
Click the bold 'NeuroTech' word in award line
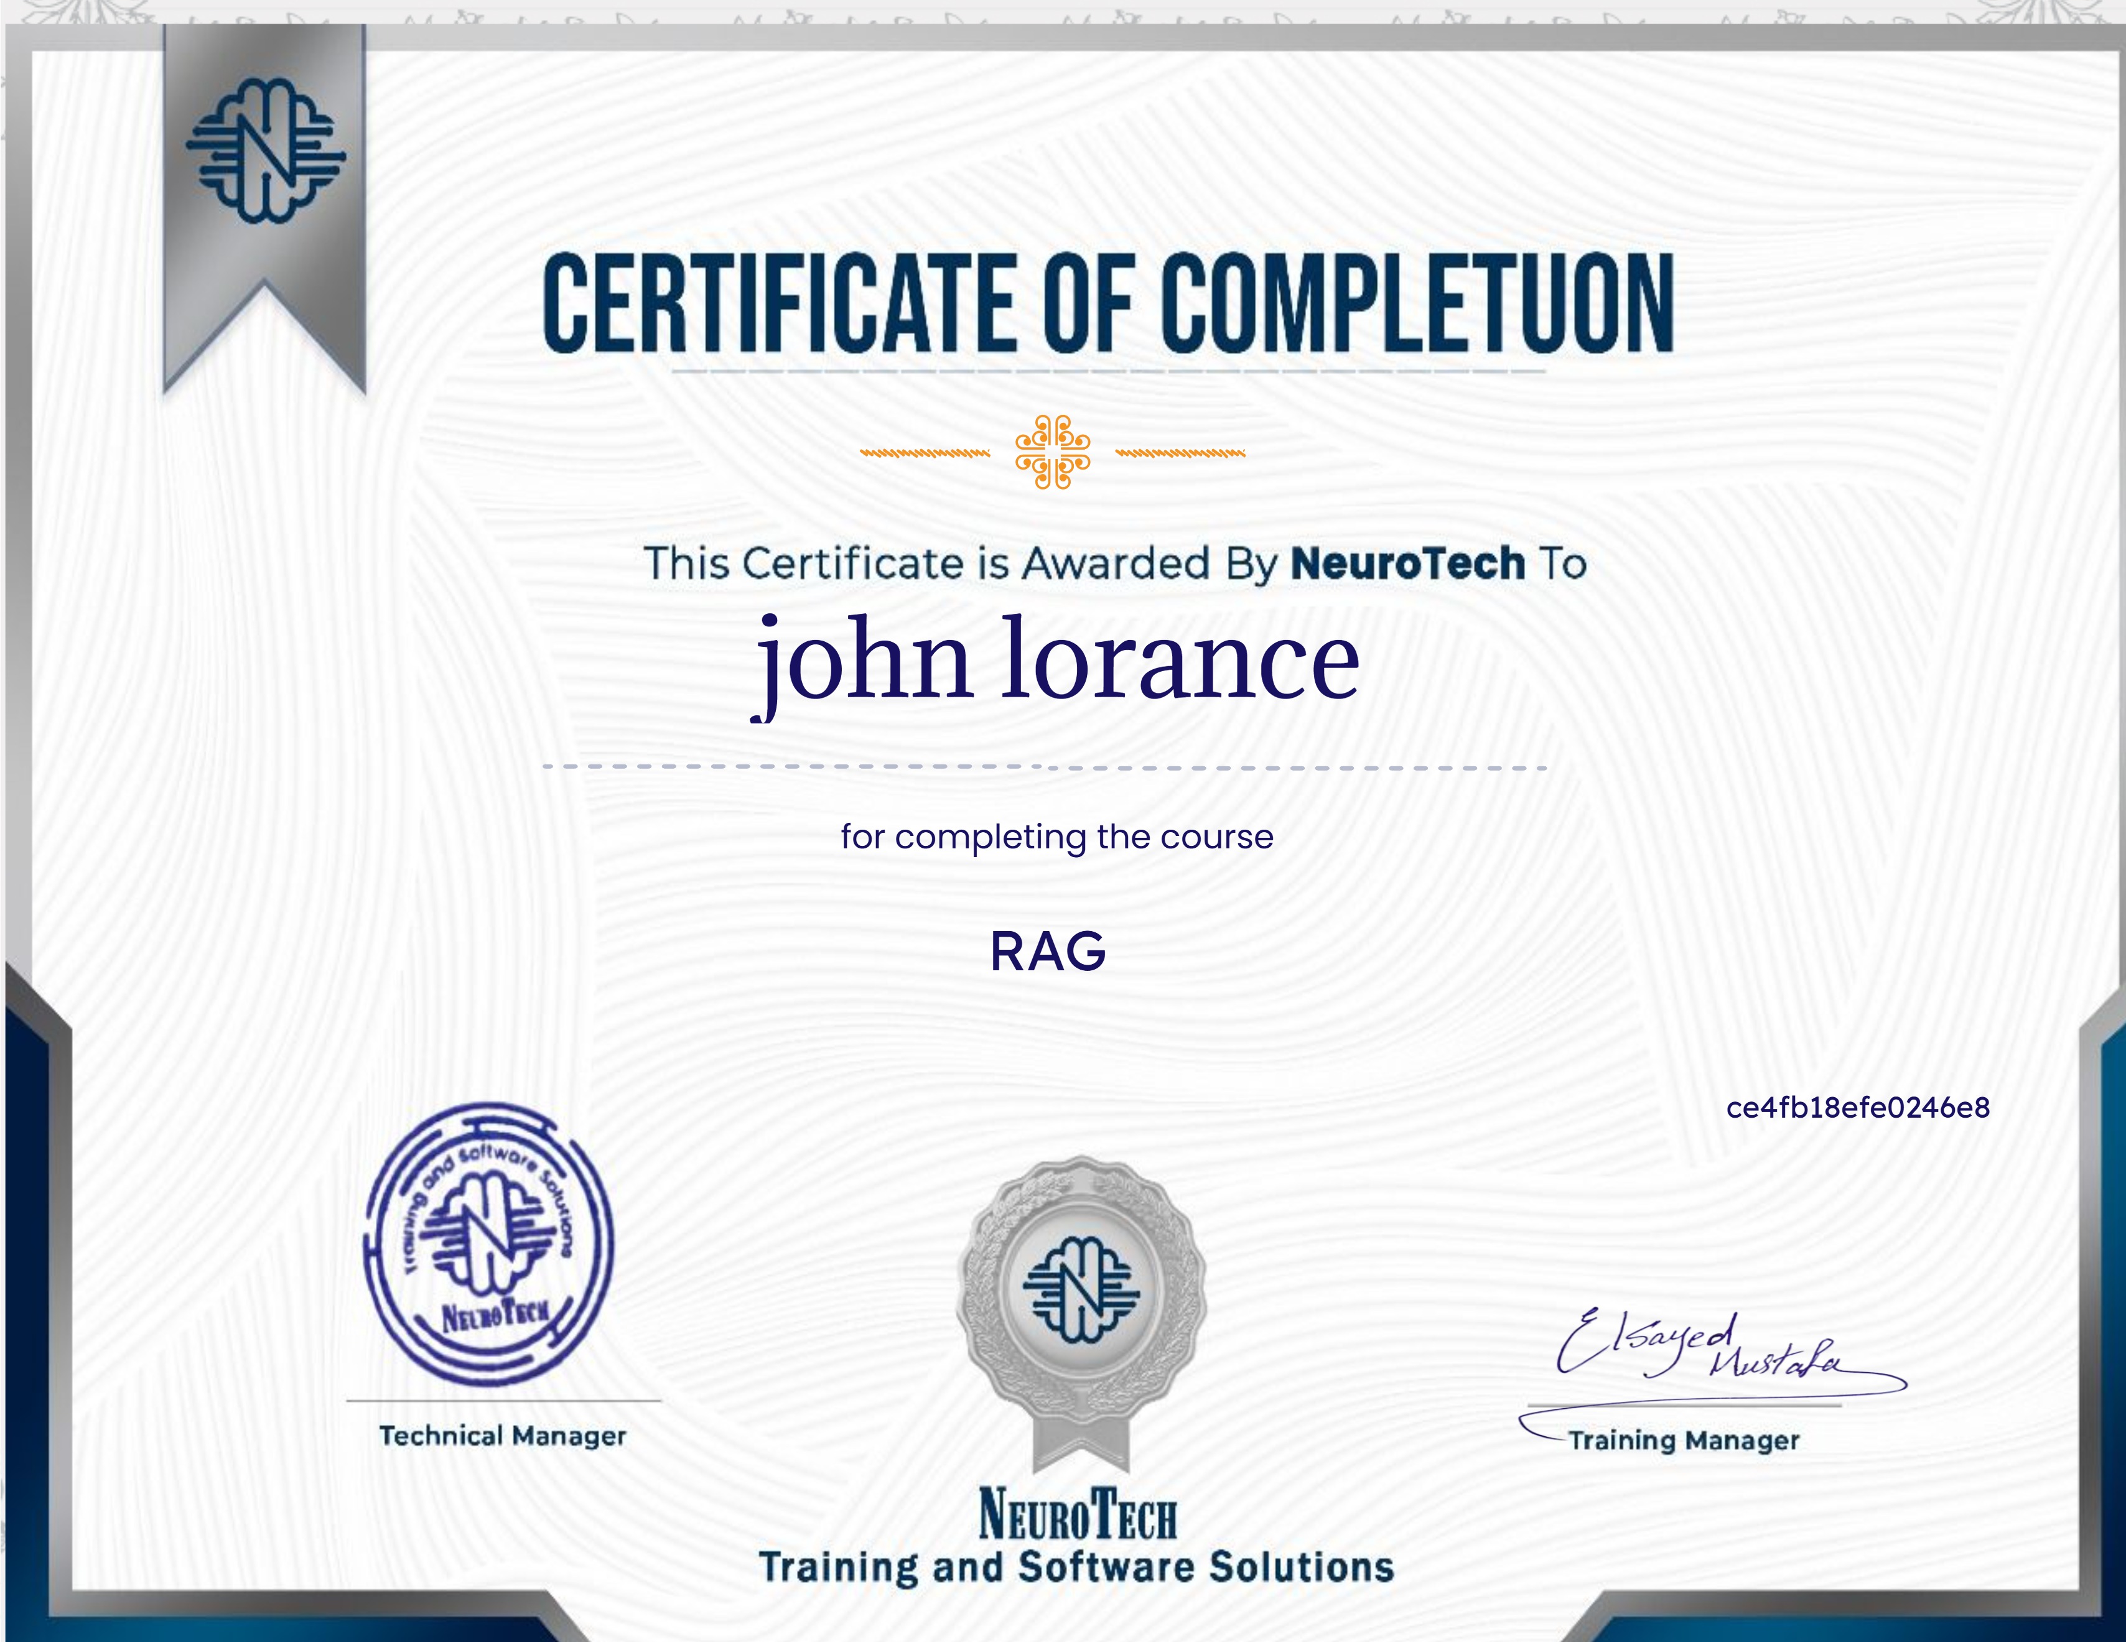1407,564
